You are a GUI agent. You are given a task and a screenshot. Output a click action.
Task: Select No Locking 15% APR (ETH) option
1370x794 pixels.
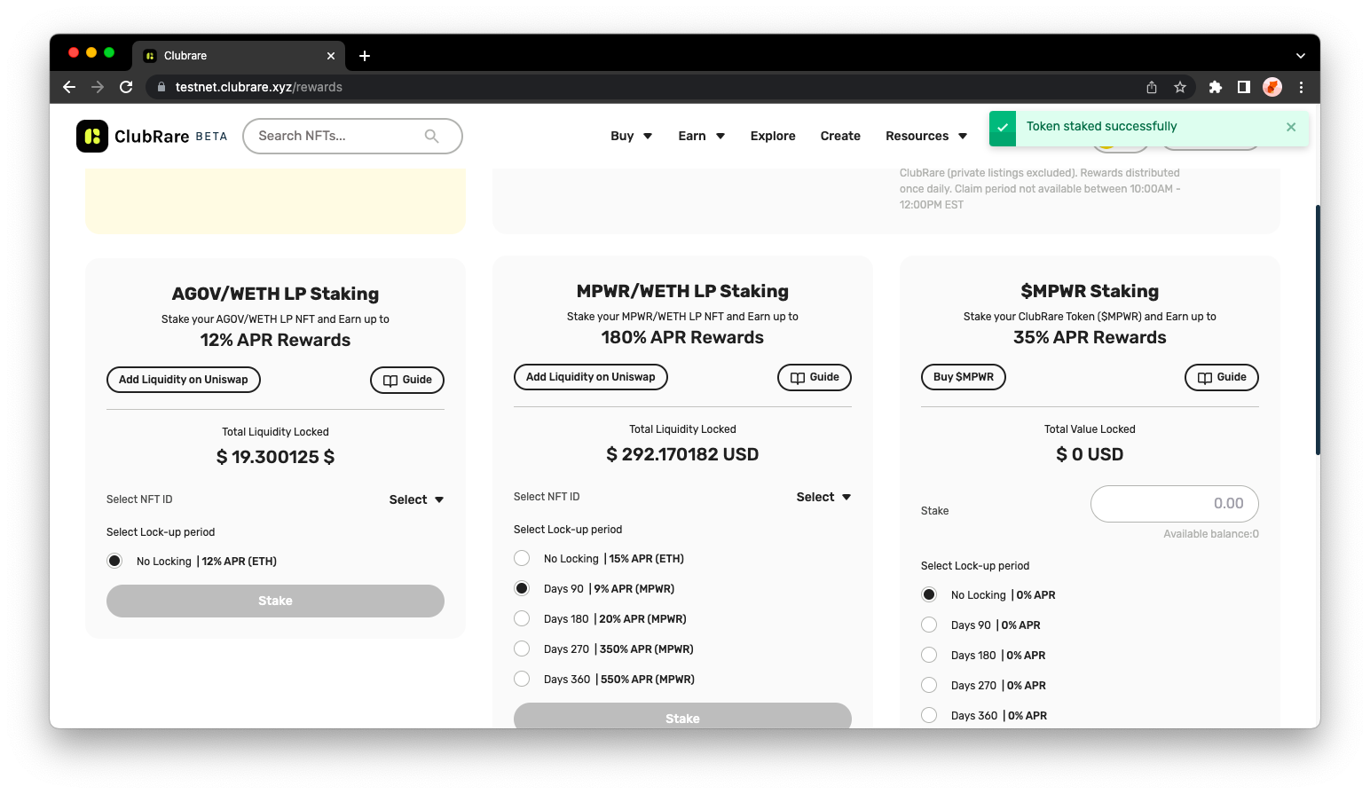coord(522,558)
